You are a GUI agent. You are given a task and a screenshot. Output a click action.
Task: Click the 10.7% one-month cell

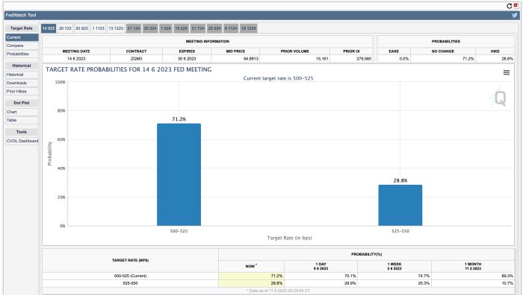click(473, 283)
